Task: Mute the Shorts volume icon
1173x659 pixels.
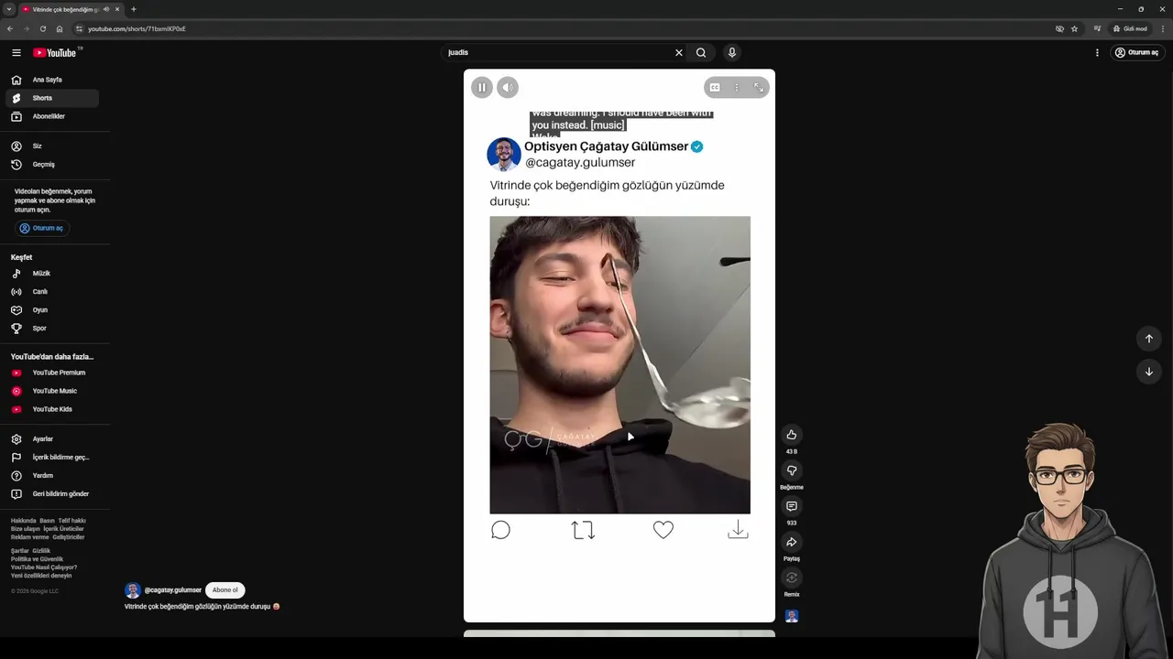Action: coord(508,87)
